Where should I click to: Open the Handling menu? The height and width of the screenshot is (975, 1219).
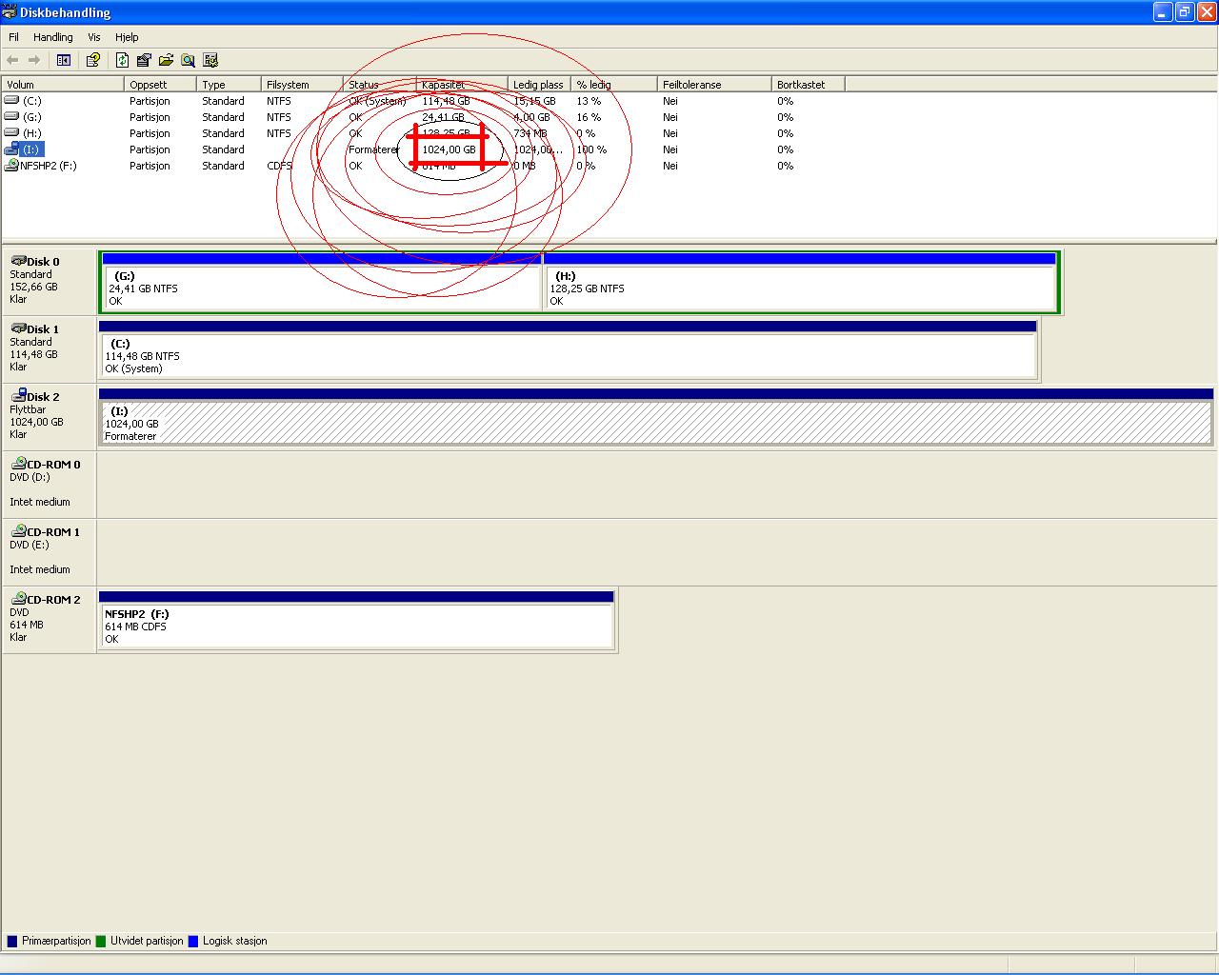53,37
